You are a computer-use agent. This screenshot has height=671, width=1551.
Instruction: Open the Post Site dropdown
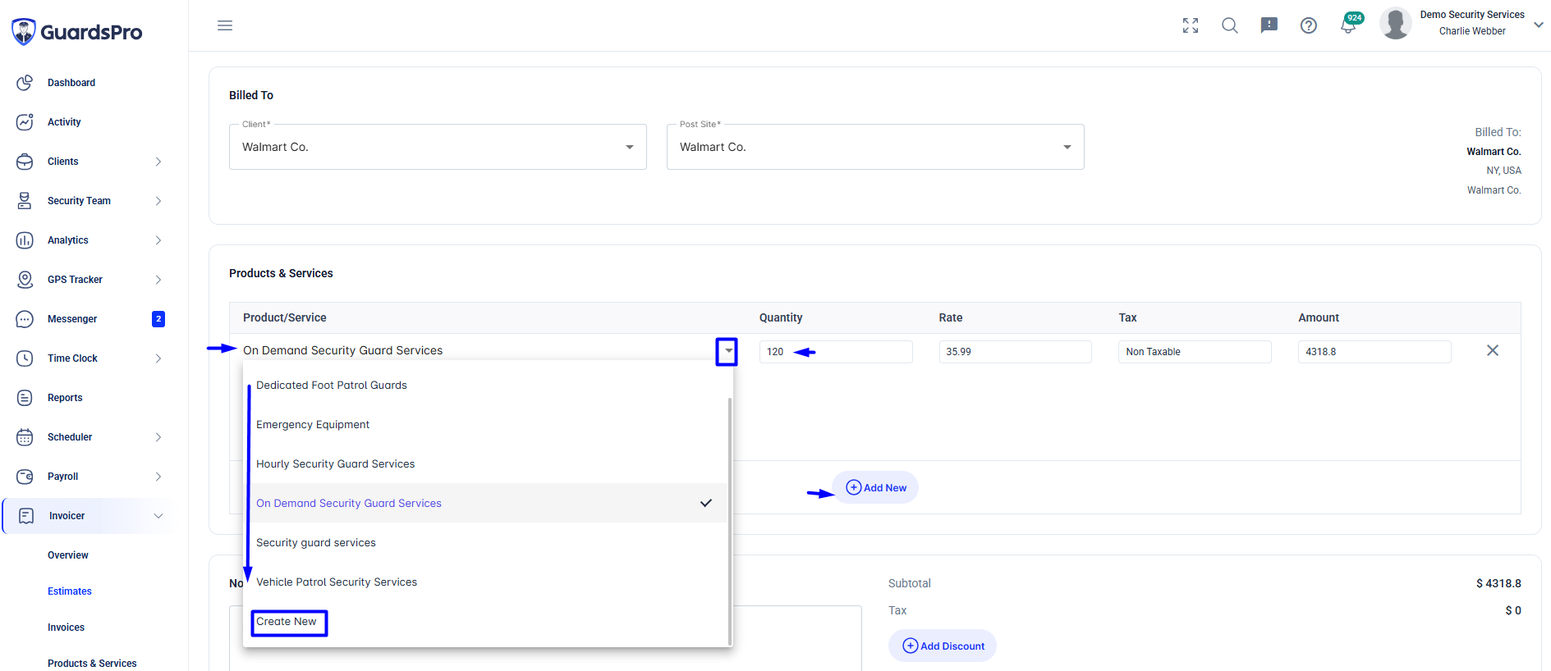(875, 147)
